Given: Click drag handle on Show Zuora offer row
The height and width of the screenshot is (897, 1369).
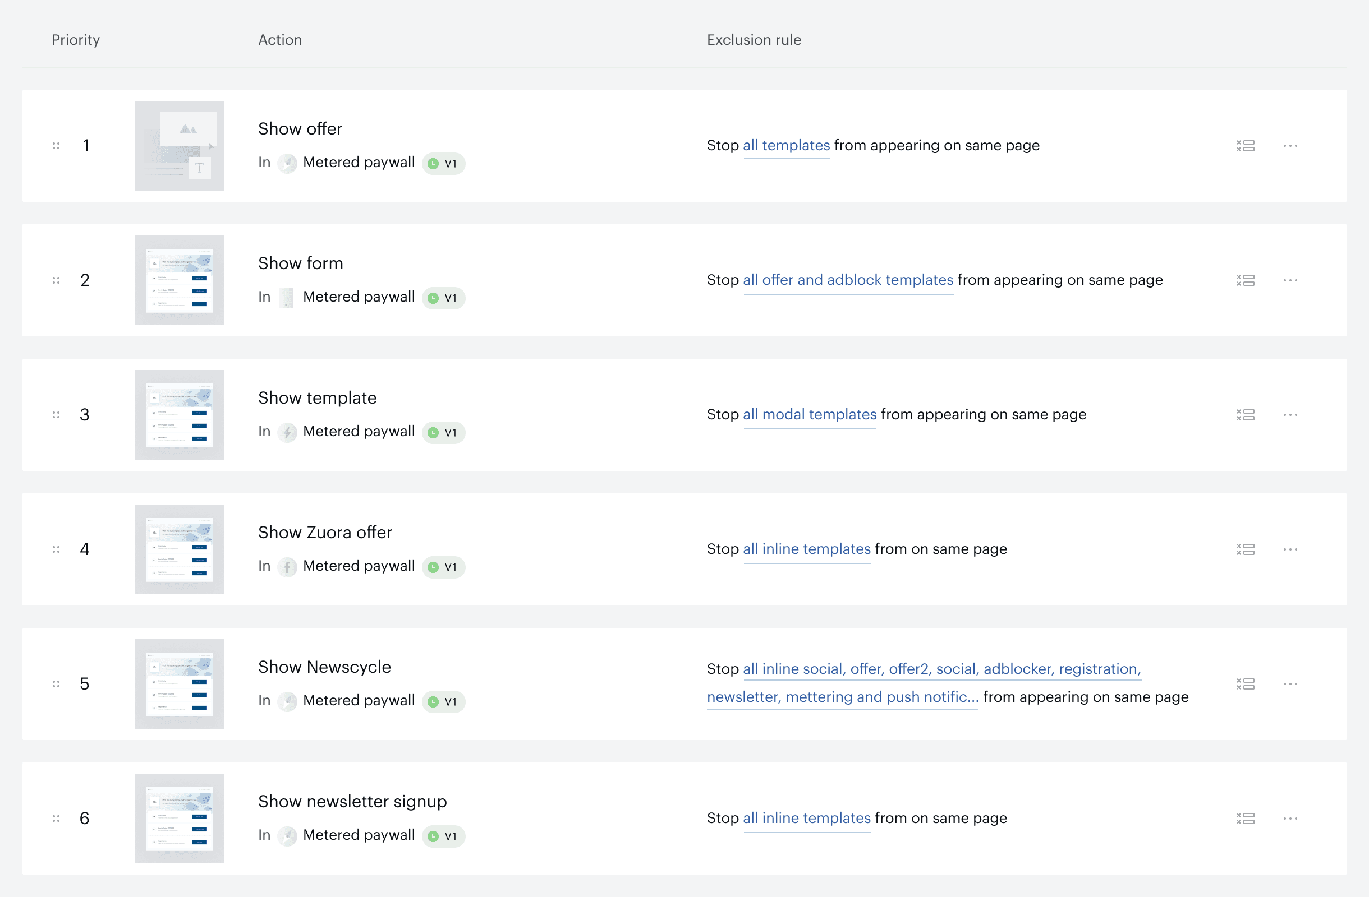Looking at the screenshot, I should tap(56, 549).
